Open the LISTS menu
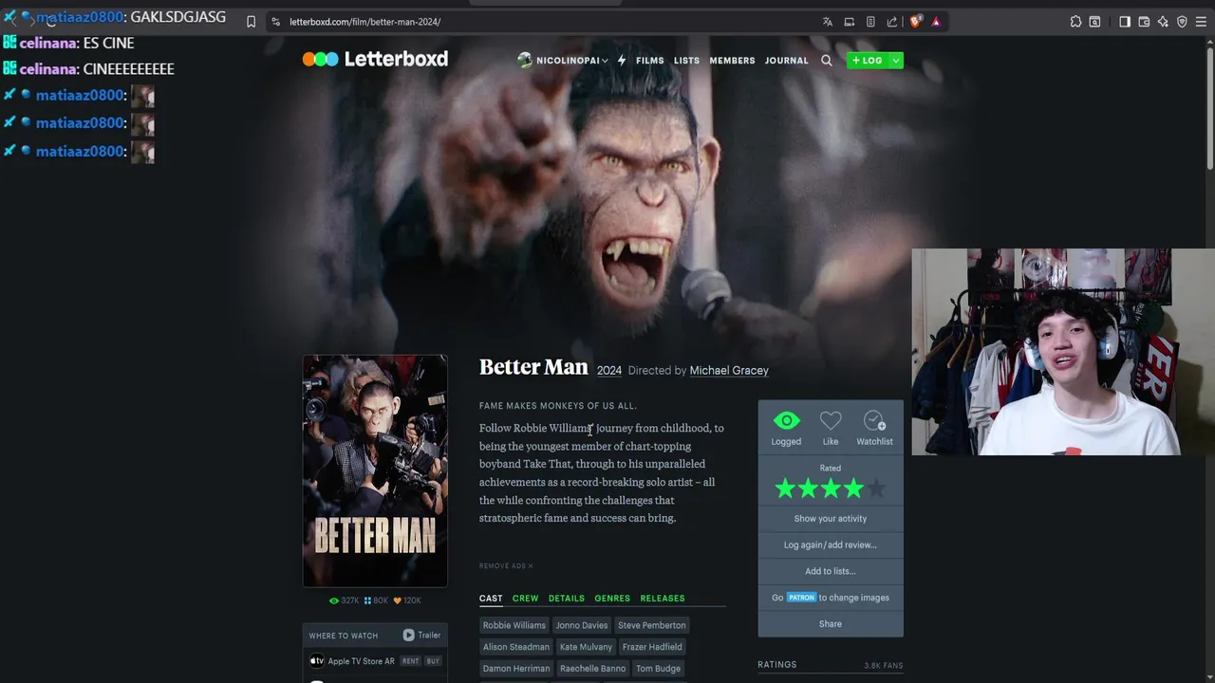 click(686, 61)
